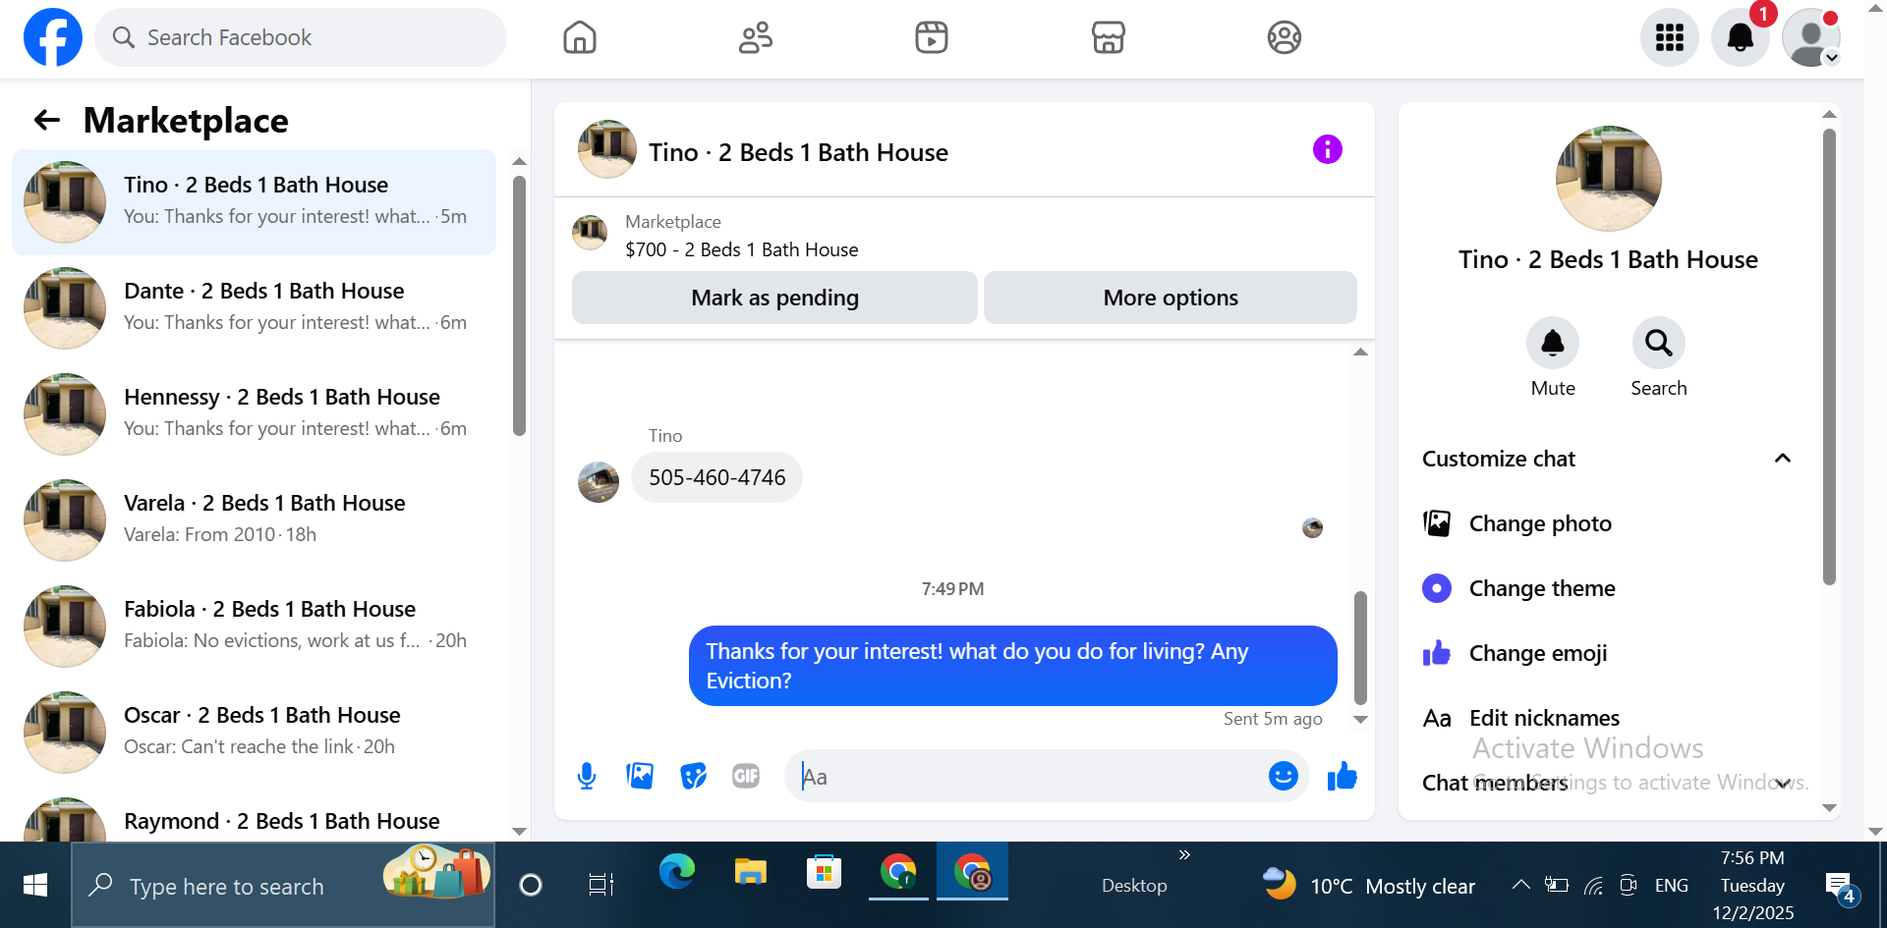Open the conversation information icon
This screenshot has height=928, width=1887.
[1327, 149]
